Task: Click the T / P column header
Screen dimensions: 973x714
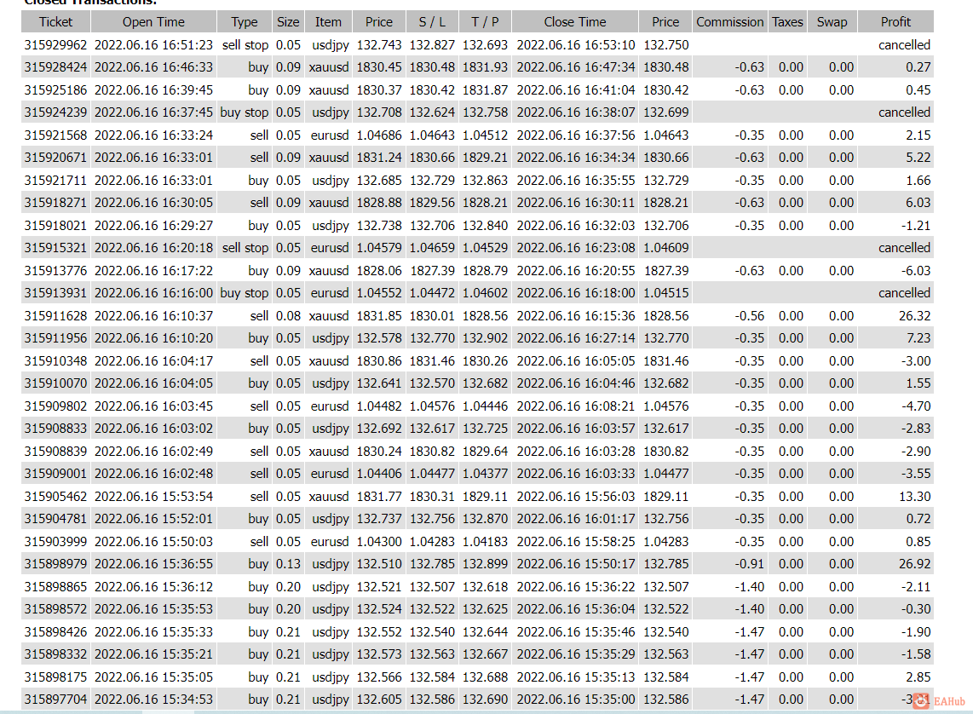Action: 486,21
